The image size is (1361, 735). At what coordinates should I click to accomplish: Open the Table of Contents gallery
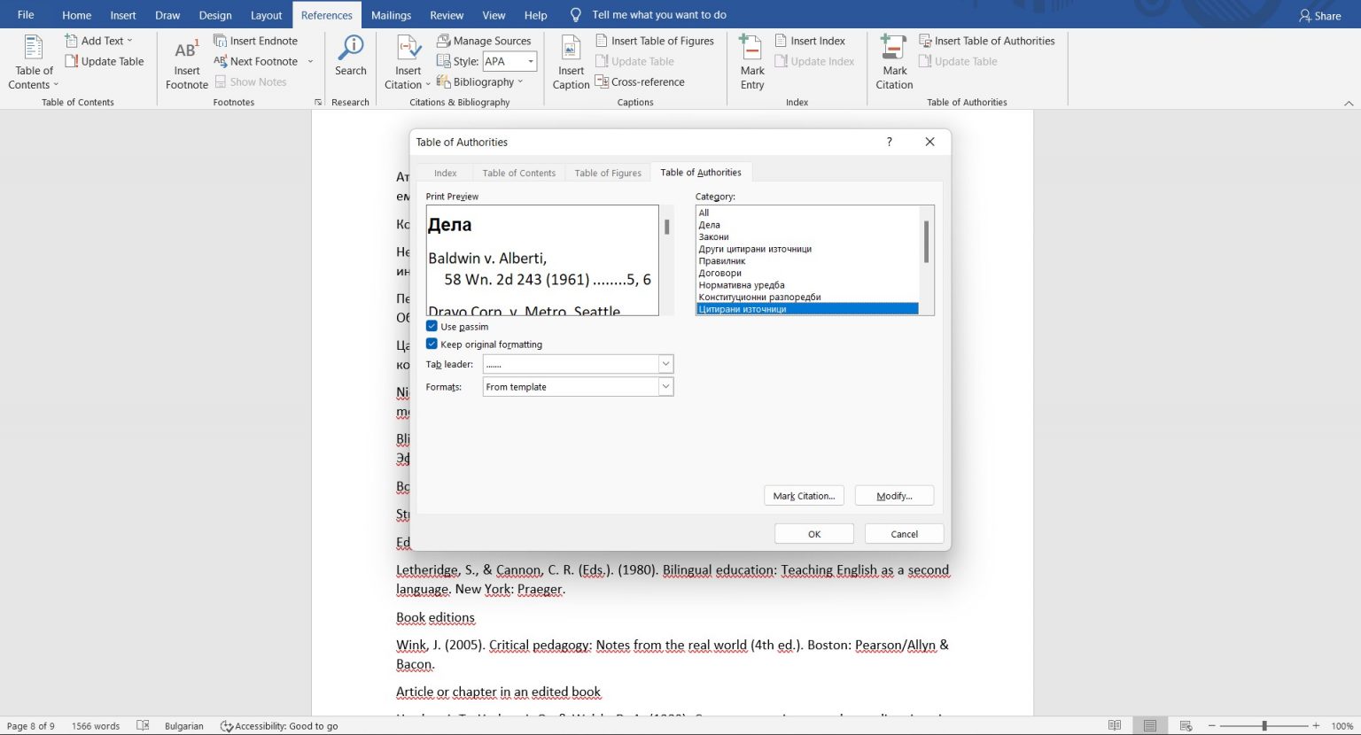(34, 62)
